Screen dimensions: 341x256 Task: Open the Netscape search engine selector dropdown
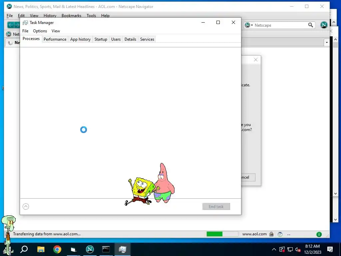[248, 25]
